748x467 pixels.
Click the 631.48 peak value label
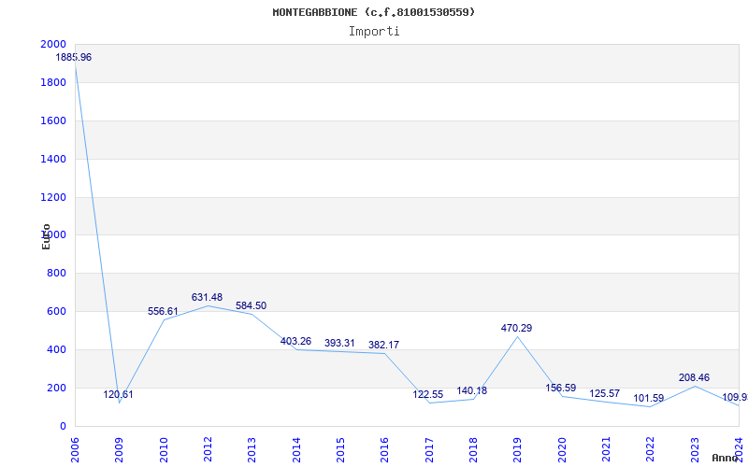[x=207, y=297]
